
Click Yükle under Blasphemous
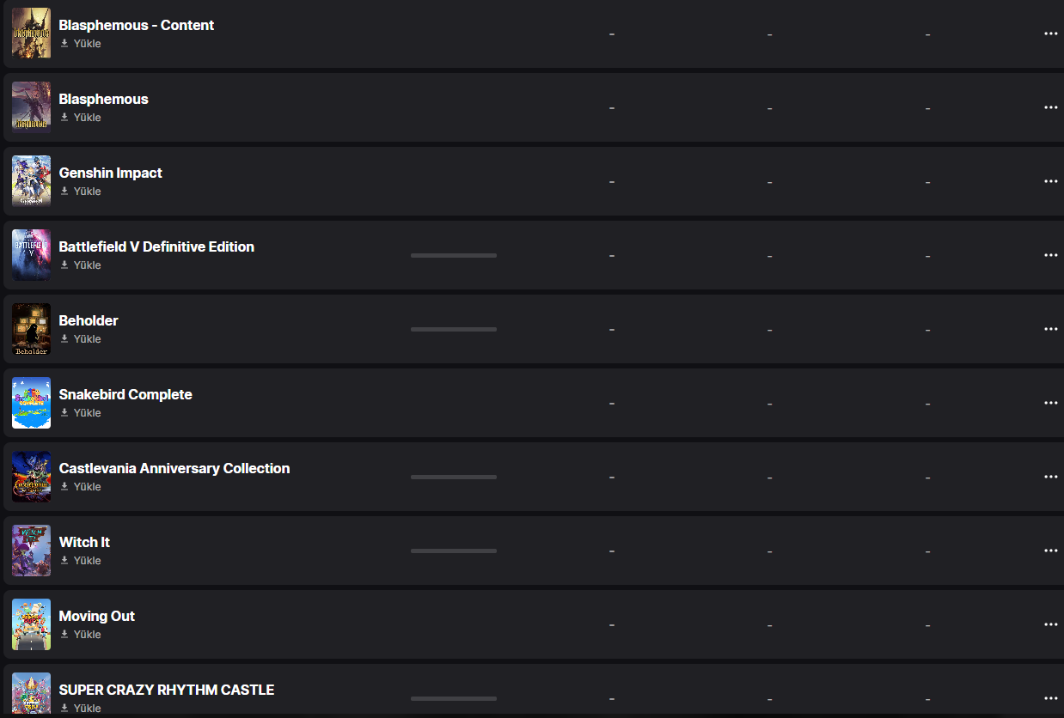pos(87,118)
